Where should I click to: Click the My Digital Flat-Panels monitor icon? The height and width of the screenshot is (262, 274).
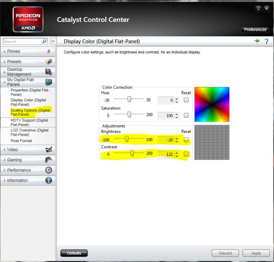[x=49, y=82]
